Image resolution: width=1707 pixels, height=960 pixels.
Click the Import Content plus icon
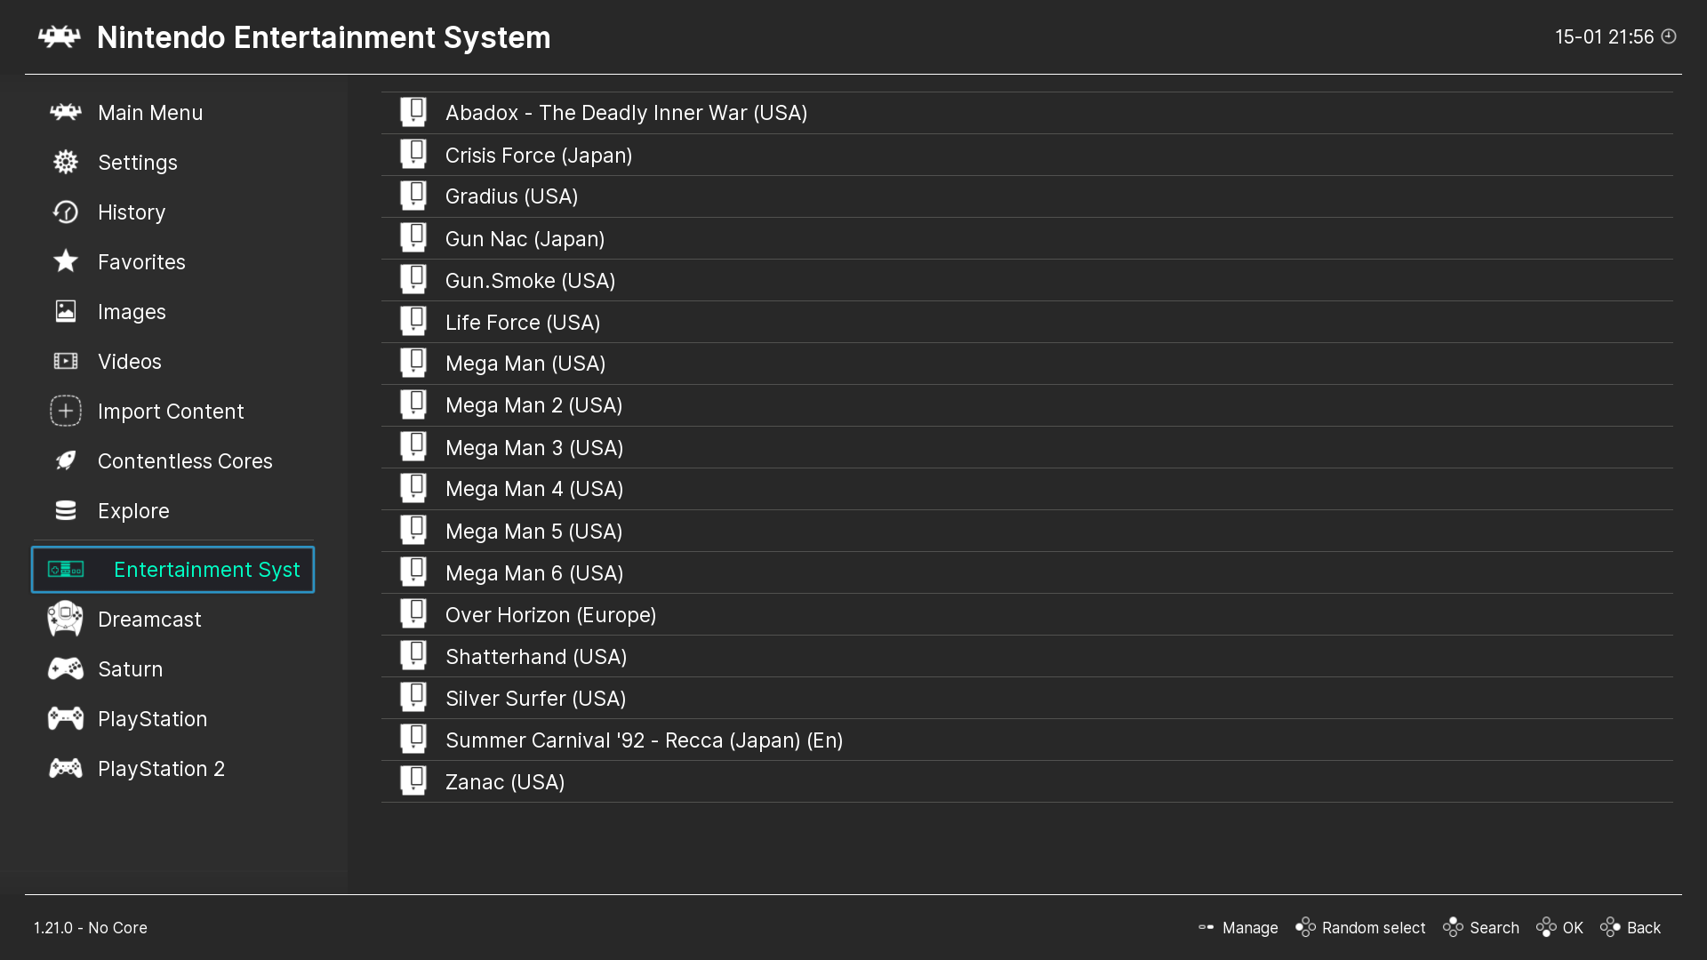pos(65,411)
